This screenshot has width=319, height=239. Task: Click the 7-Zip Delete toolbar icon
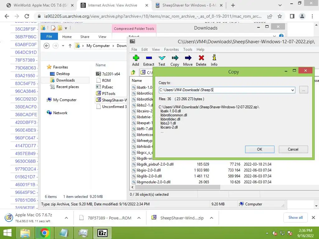(x=201, y=58)
